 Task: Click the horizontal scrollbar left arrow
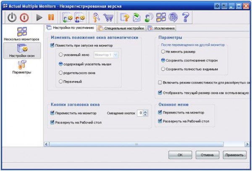tap(47, 144)
